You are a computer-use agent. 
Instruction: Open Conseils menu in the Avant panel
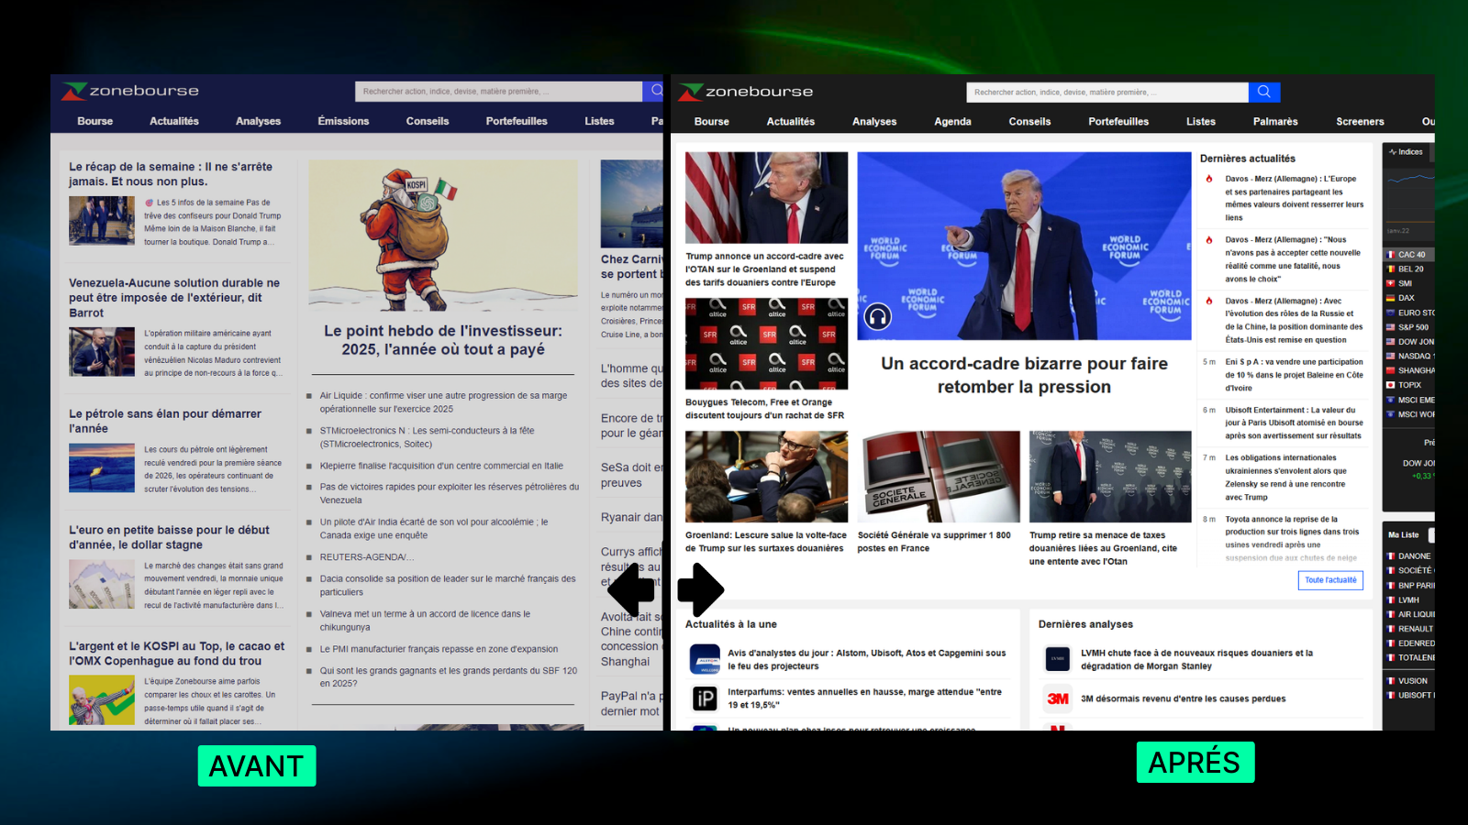point(428,121)
